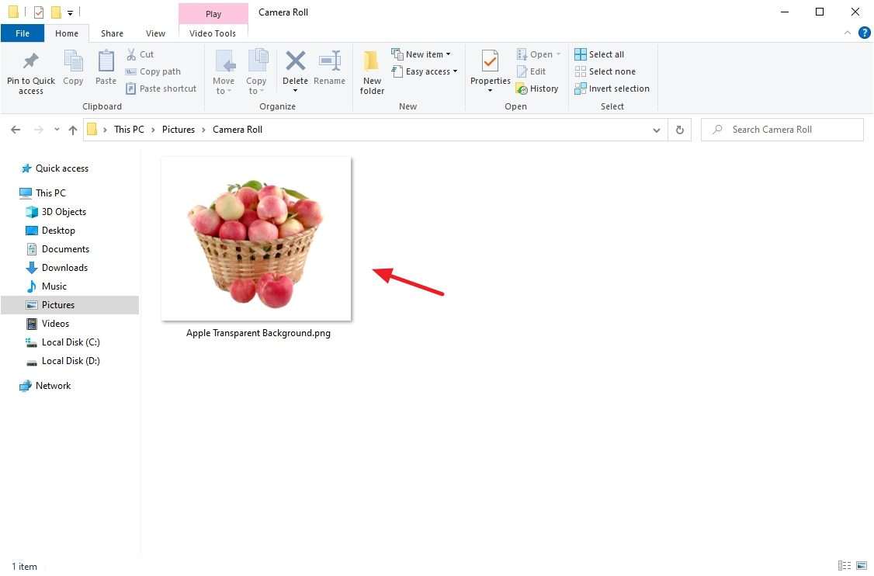Open recent locations dropdown arrow

57,130
